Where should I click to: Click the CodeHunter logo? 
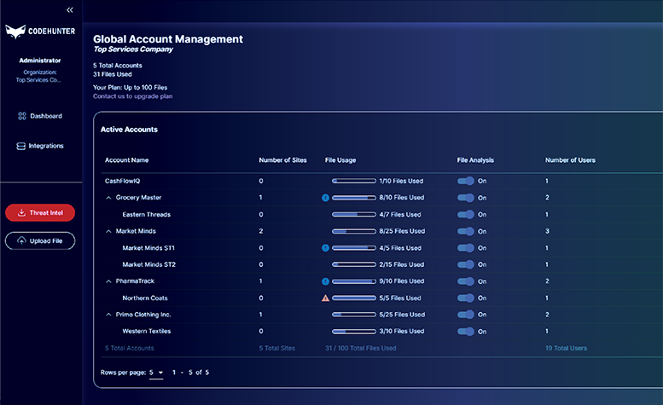pos(40,32)
